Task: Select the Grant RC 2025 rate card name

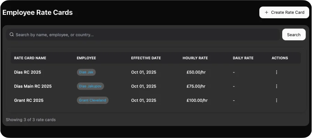Action: (x=29, y=100)
